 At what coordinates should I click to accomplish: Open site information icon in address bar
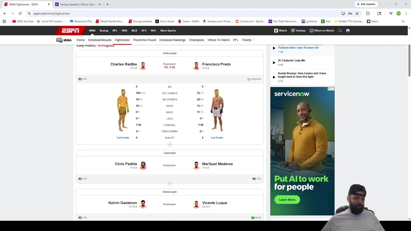point(29,13)
